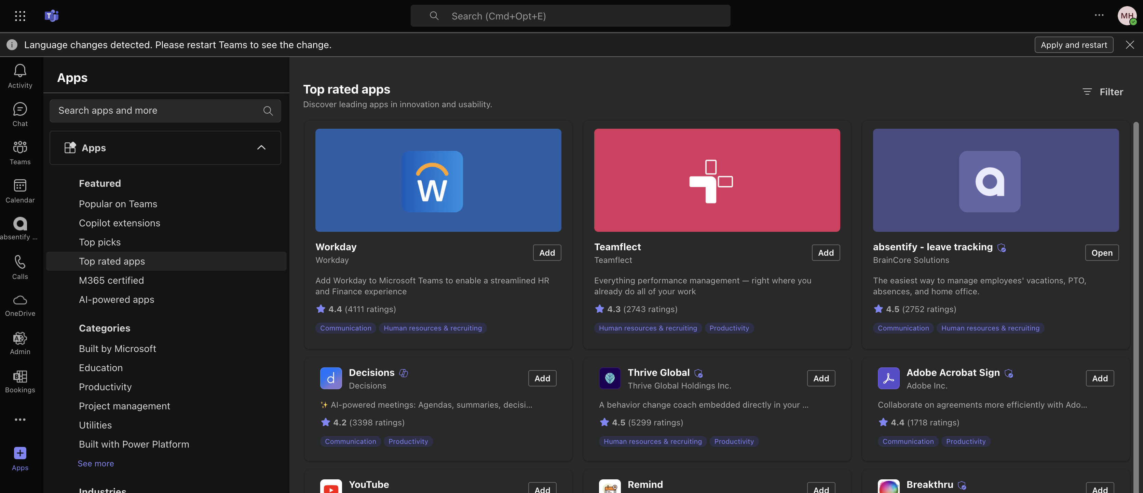This screenshot has height=493, width=1143.
Task: Select the Apps icon in sidebar
Action: tap(20, 459)
